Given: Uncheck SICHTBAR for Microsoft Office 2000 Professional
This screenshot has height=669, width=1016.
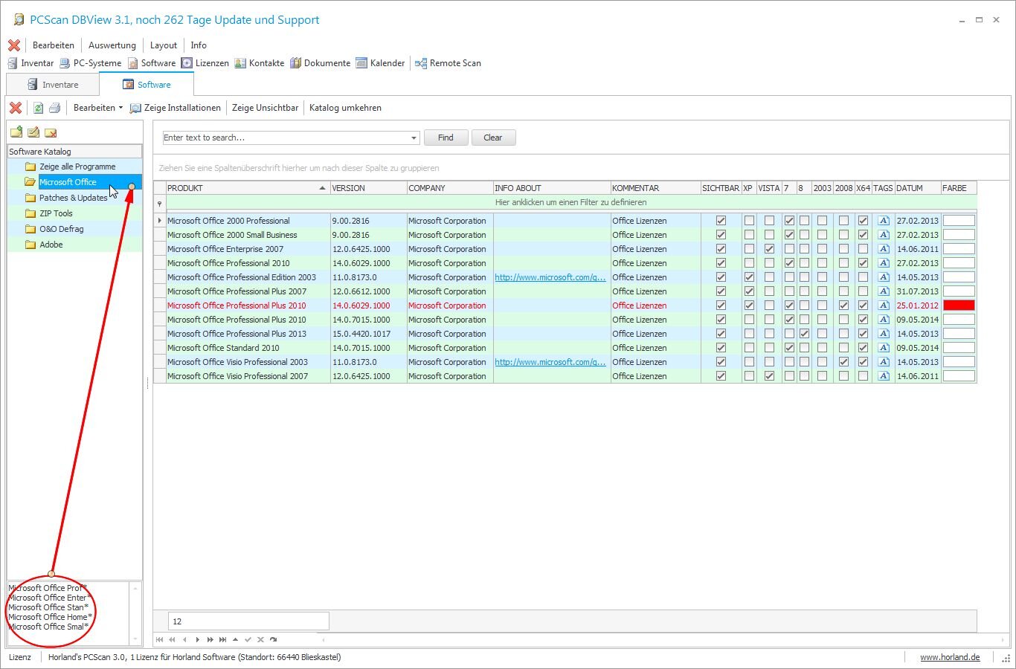Looking at the screenshot, I should pos(721,221).
